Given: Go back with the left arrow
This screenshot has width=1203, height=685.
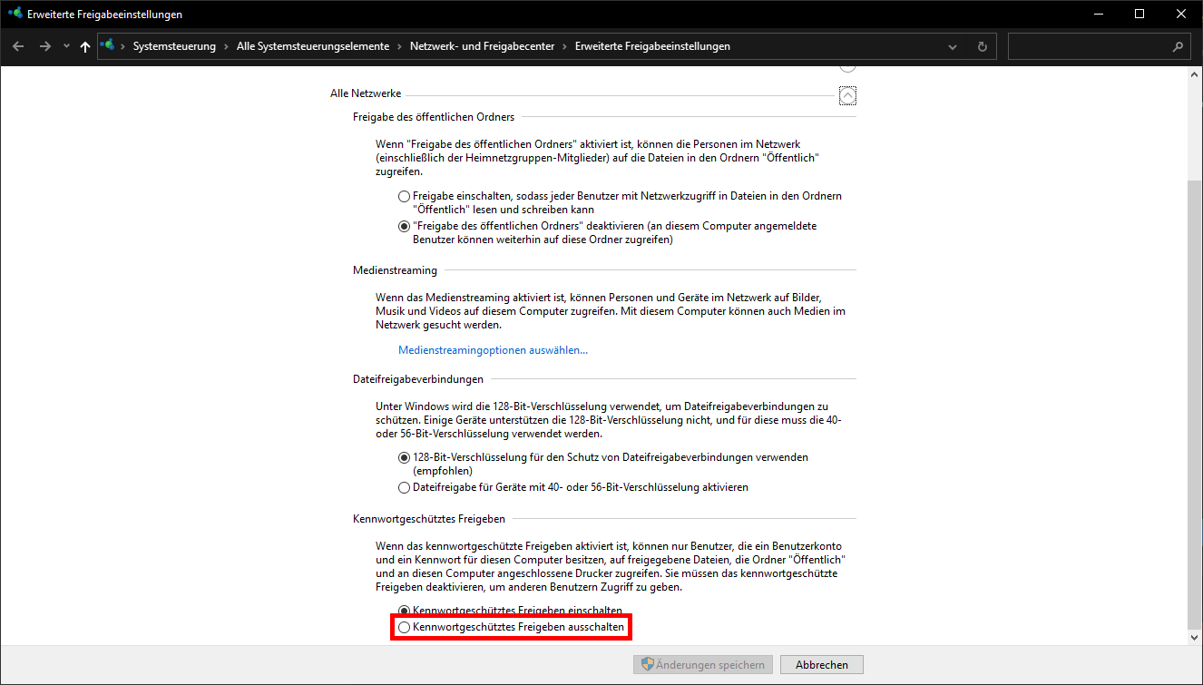Looking at the screenshot, I should (19, 46).
